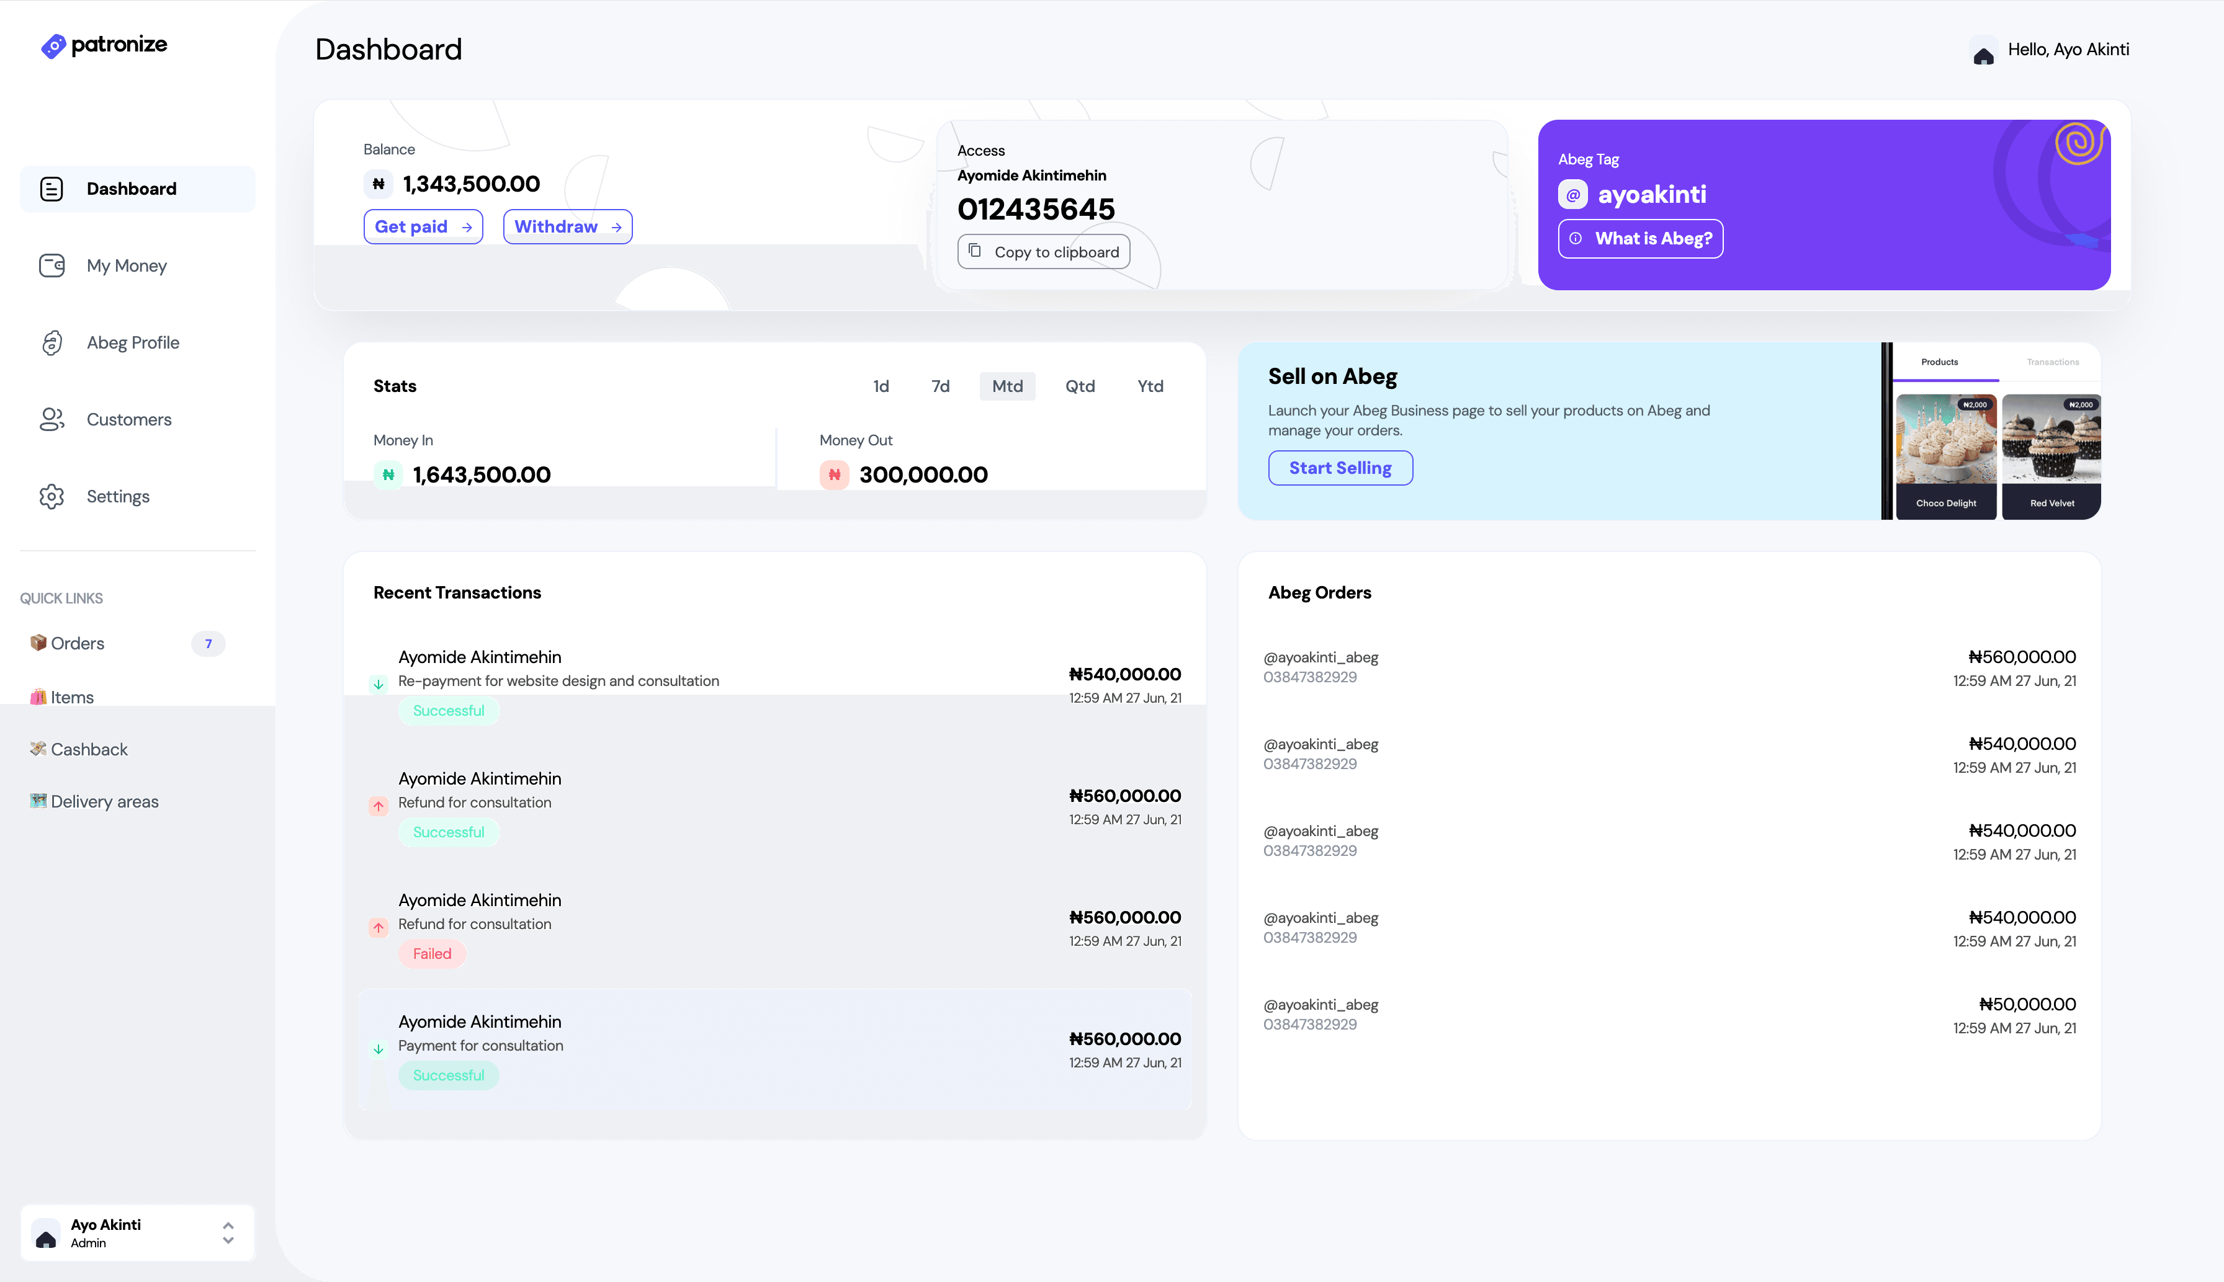Click the Items shopping bags icon
2224x1282 pixels.
[38, 697]
